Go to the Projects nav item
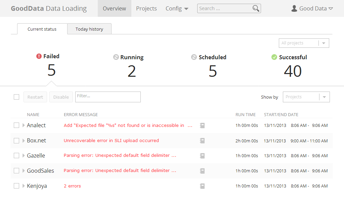344x207 pixels. pos(146,8)
